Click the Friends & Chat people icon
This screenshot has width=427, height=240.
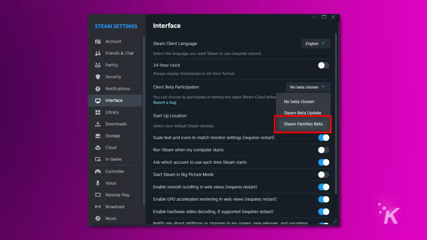pyautogui.click(x=98, y=53)
